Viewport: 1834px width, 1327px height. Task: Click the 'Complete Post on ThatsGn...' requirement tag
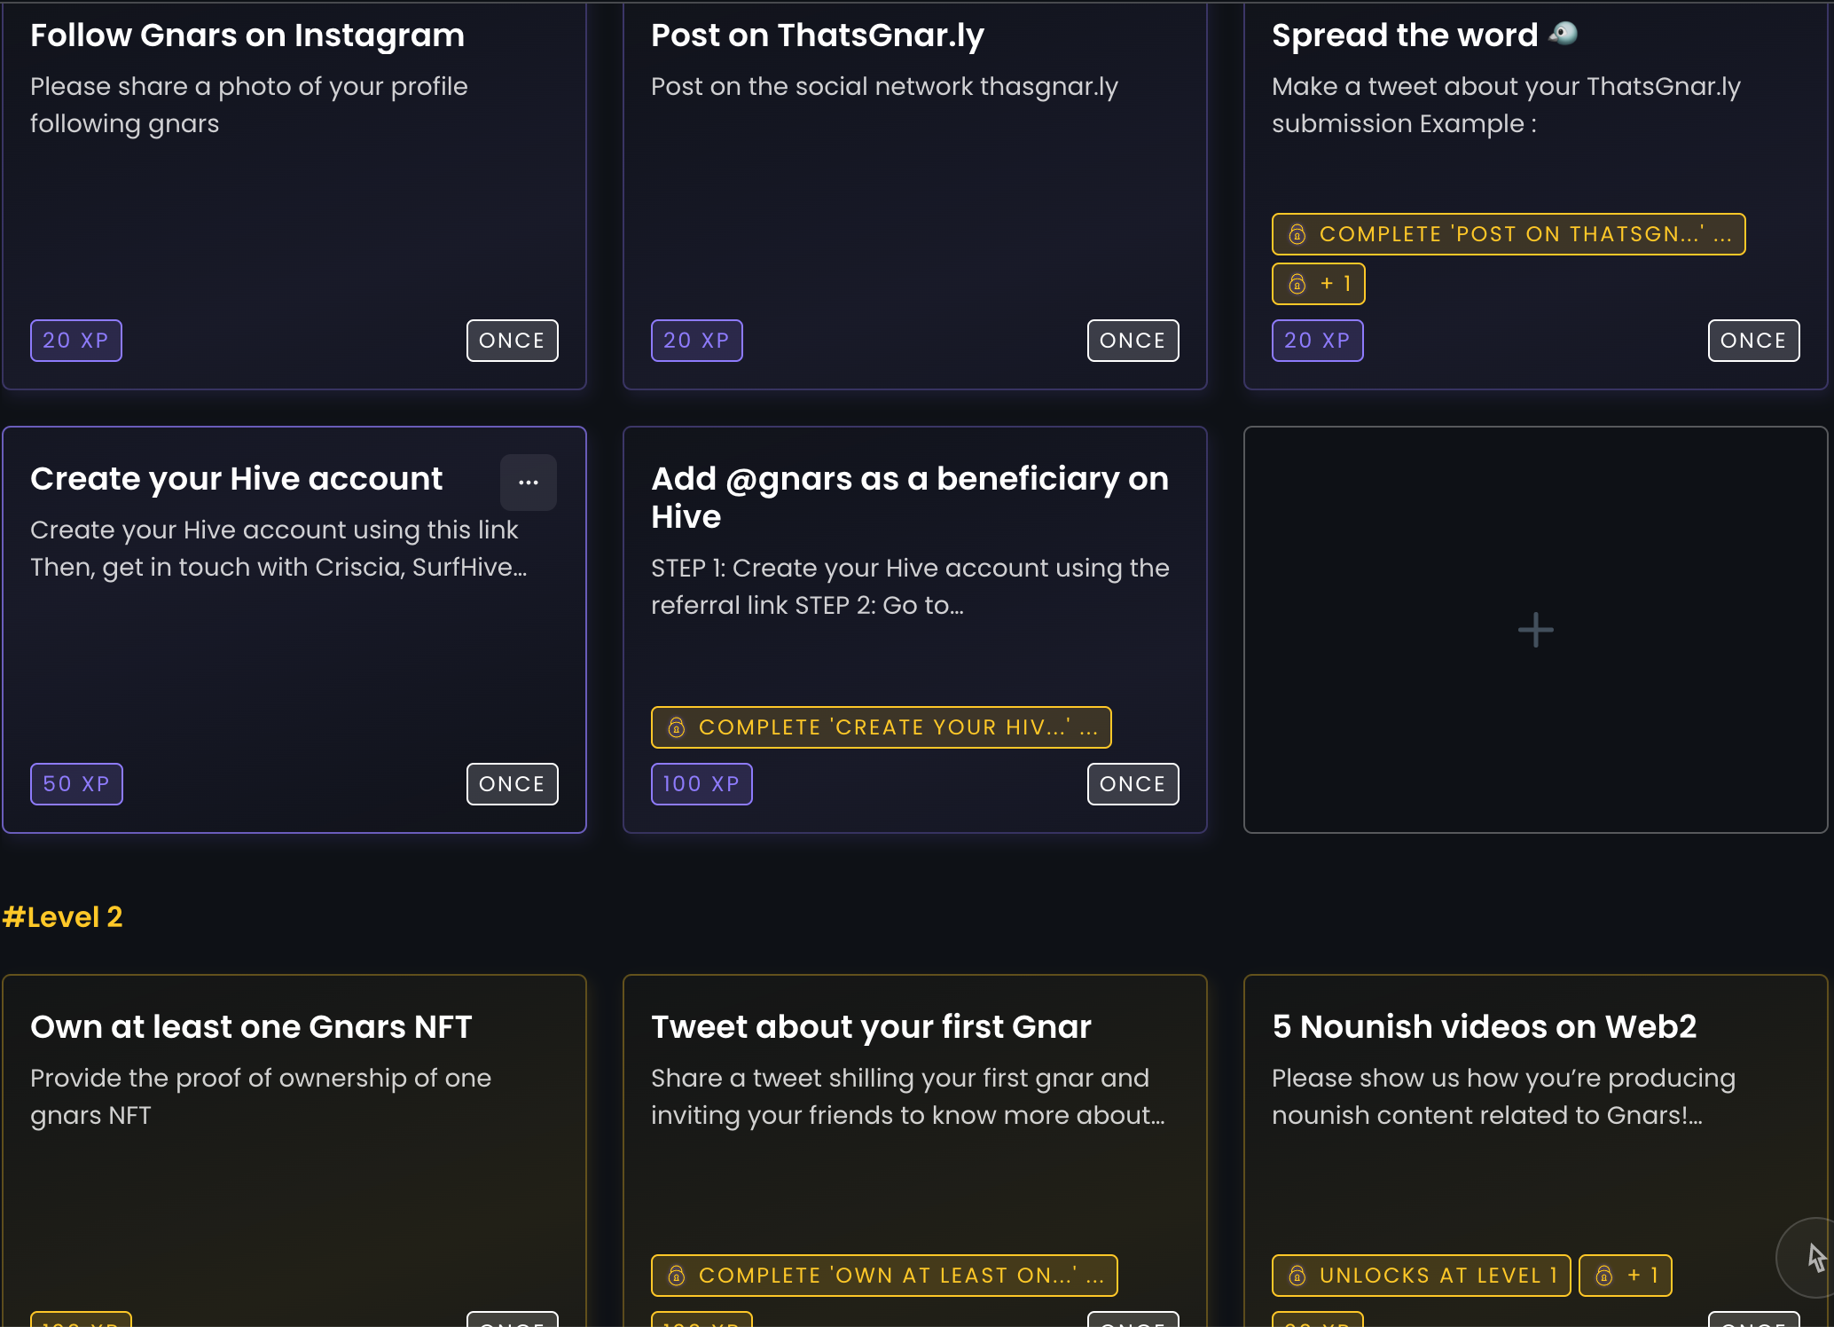pyautogui.click(x=1509, y=234)
